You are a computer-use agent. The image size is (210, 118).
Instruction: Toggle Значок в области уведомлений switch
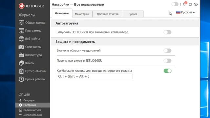[167, 50]
